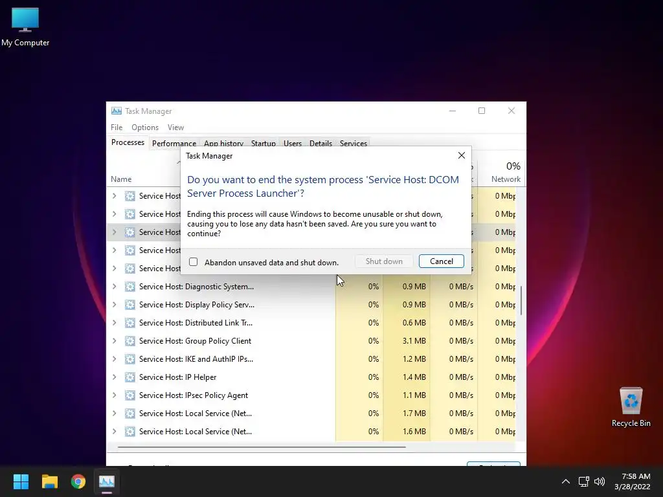Open File Explorer from the taskbar
The width and height of the screenshot is (663, 497).
coord(49,481)
